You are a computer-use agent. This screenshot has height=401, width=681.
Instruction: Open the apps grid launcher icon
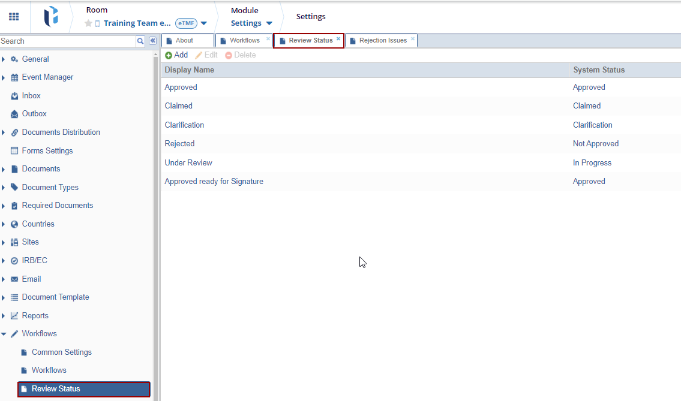(14, 17)
